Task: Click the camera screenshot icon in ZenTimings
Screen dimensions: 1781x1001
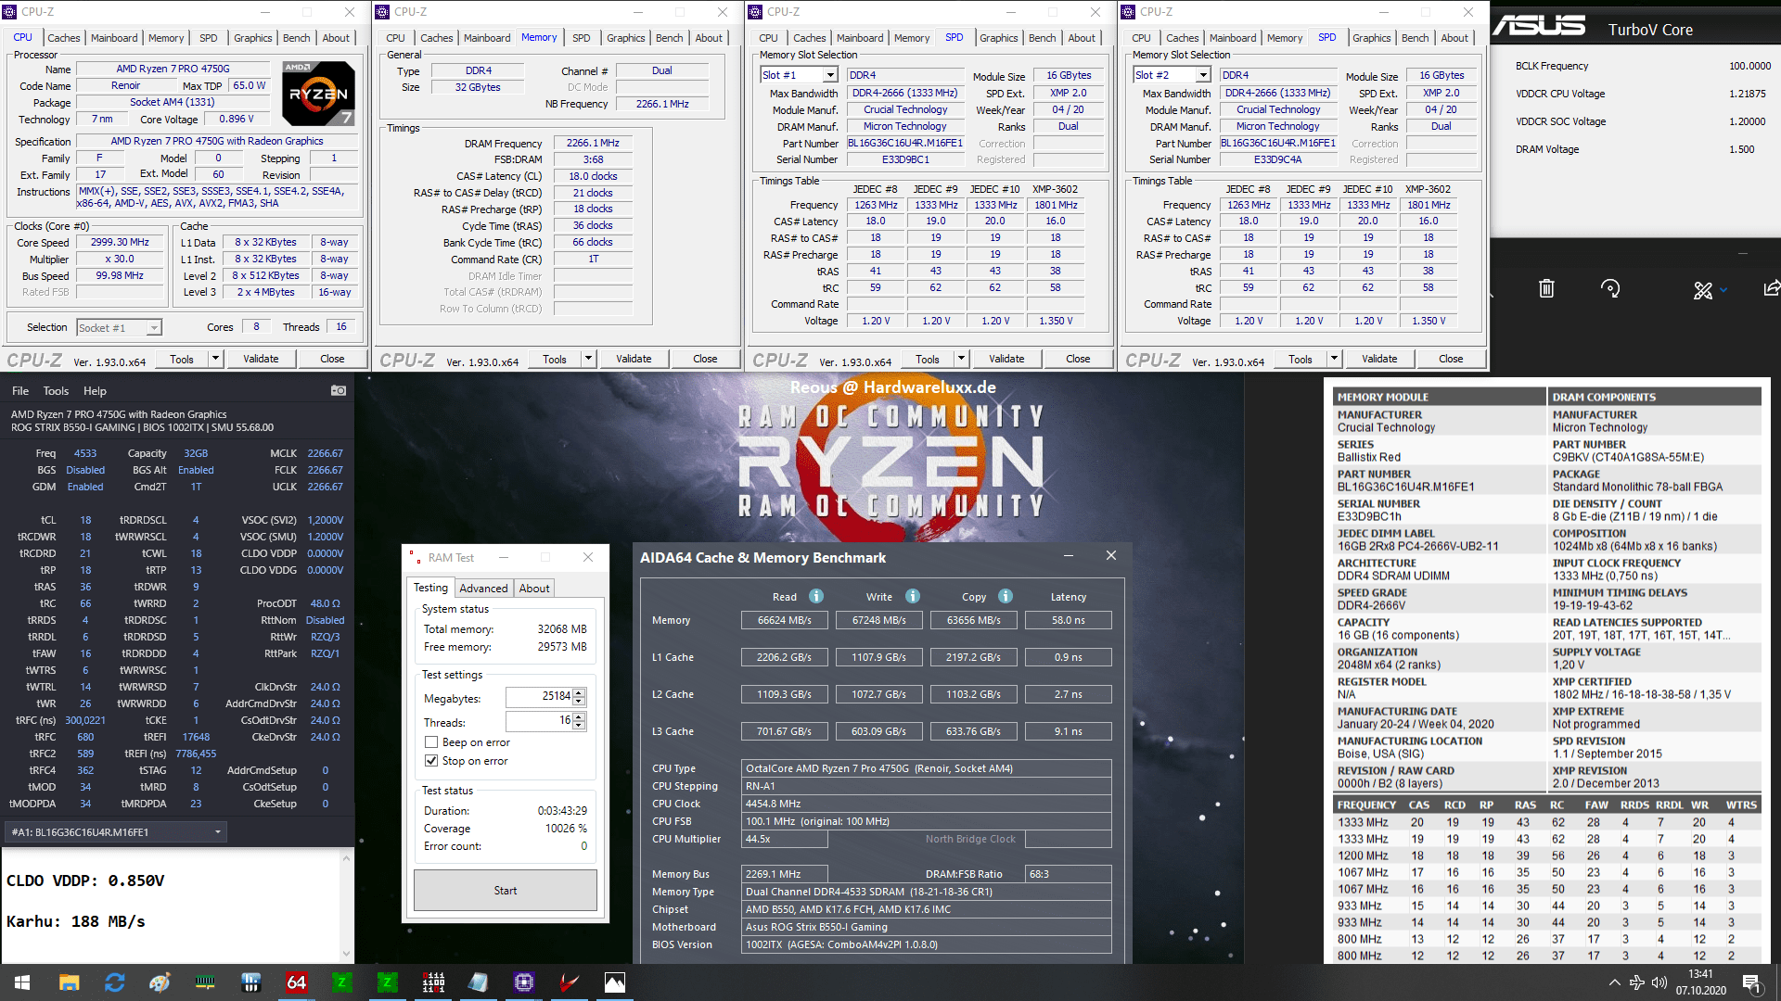Action: [339, 391]
